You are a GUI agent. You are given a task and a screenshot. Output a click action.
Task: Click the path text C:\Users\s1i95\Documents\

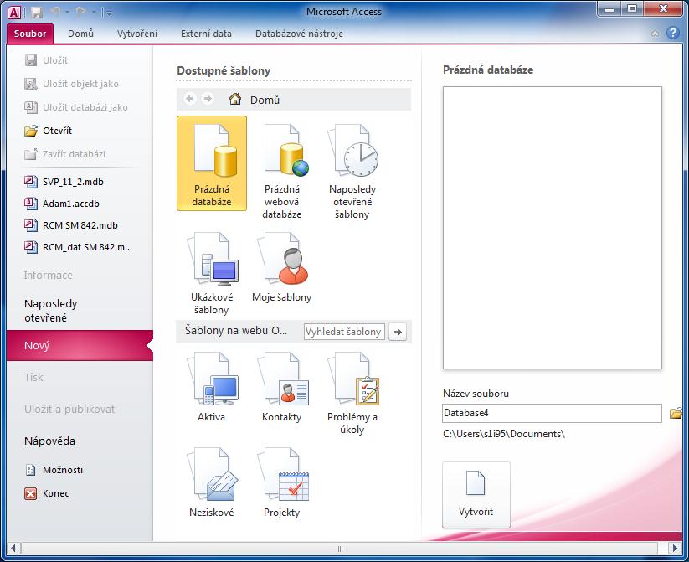click(504, 434)
